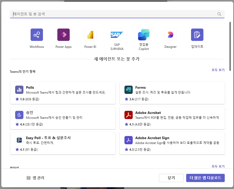Open the Workflows app icon
Screen dimensions: 234x189
coord(37,35)
